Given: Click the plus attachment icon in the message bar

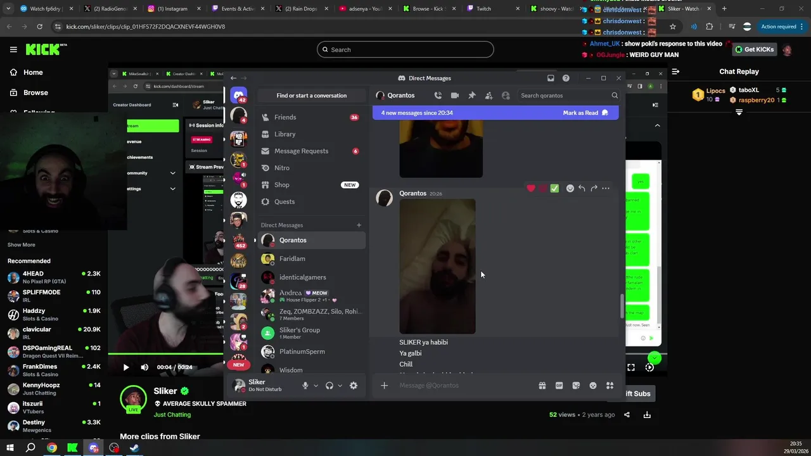Looking at the screenshot, I should 384,385.
